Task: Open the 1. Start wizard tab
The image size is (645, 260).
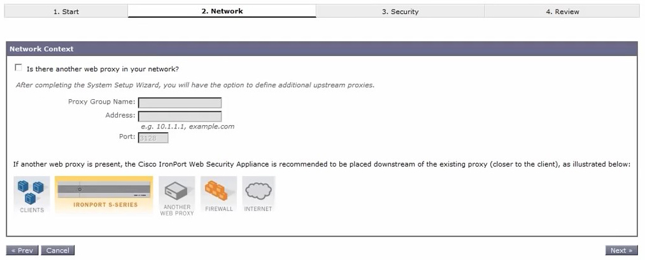Action: [x=66, y=11]
